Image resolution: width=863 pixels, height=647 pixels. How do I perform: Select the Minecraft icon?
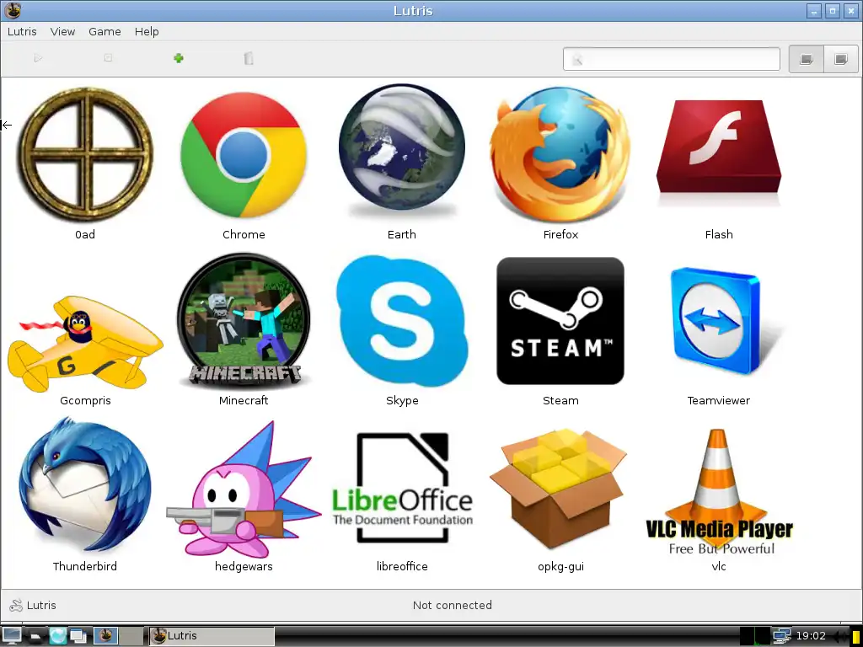coord(244,319)
